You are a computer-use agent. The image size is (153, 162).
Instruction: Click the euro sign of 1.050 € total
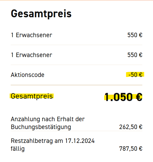[x=139, y=97]
